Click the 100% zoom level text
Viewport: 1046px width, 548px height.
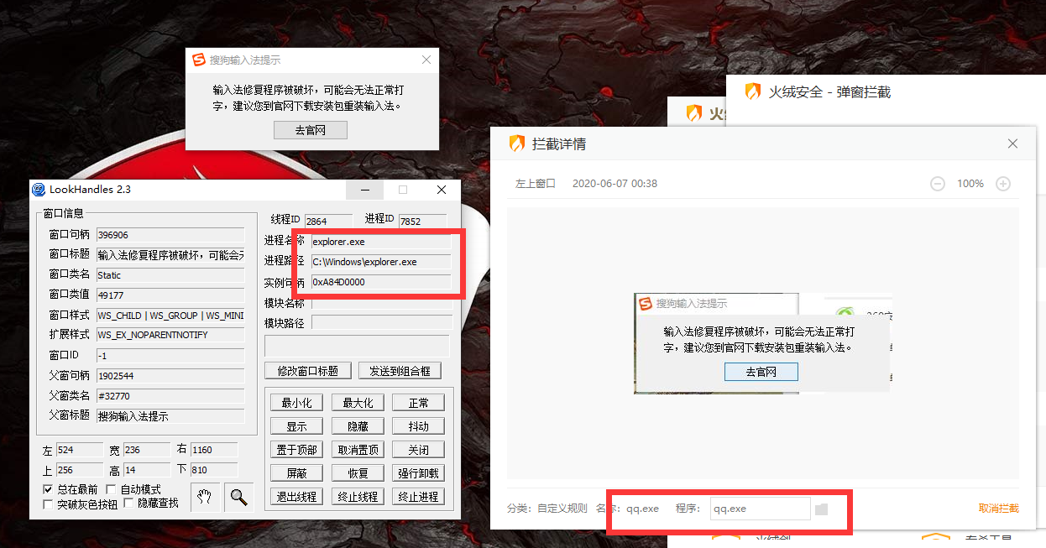(970, 184)
